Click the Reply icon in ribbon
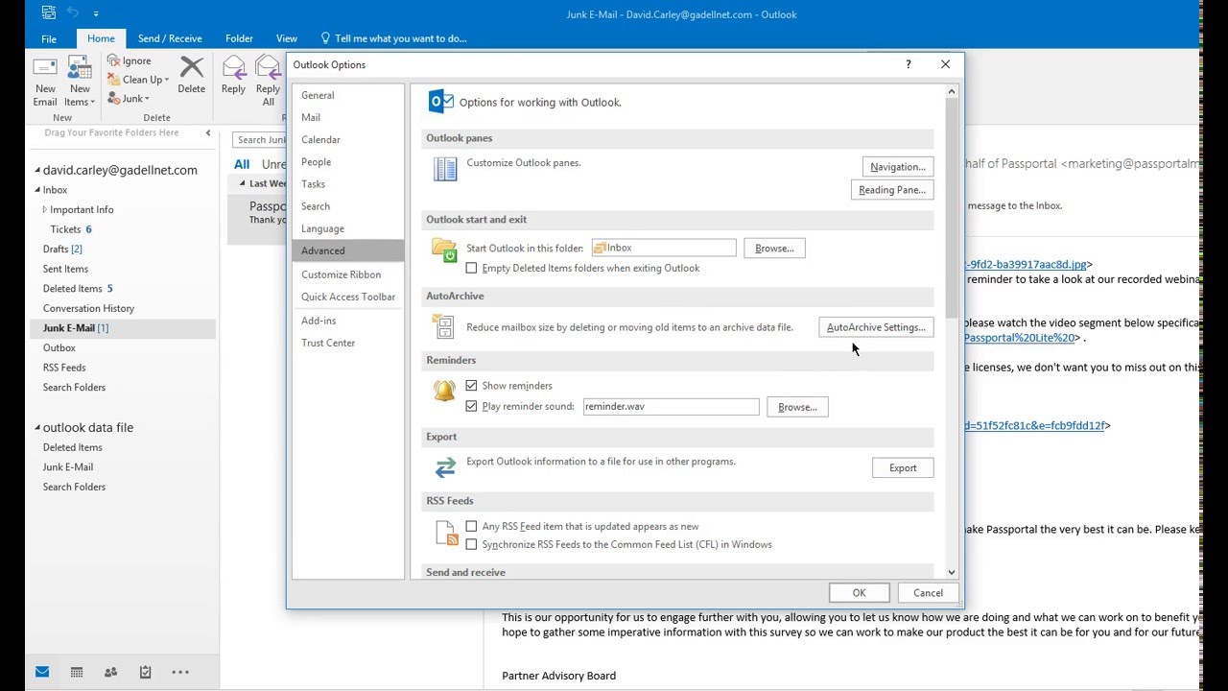Screen dimensions: 1228x691 233,67
